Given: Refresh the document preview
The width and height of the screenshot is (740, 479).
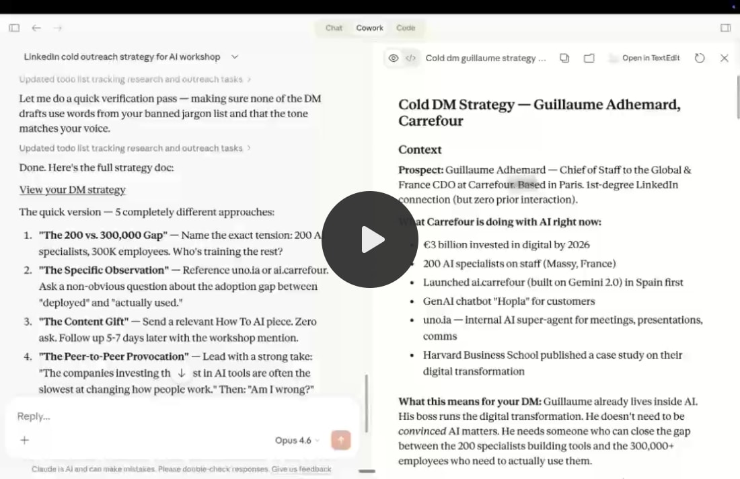Looking at the screenshot, I should pos(700,58).
